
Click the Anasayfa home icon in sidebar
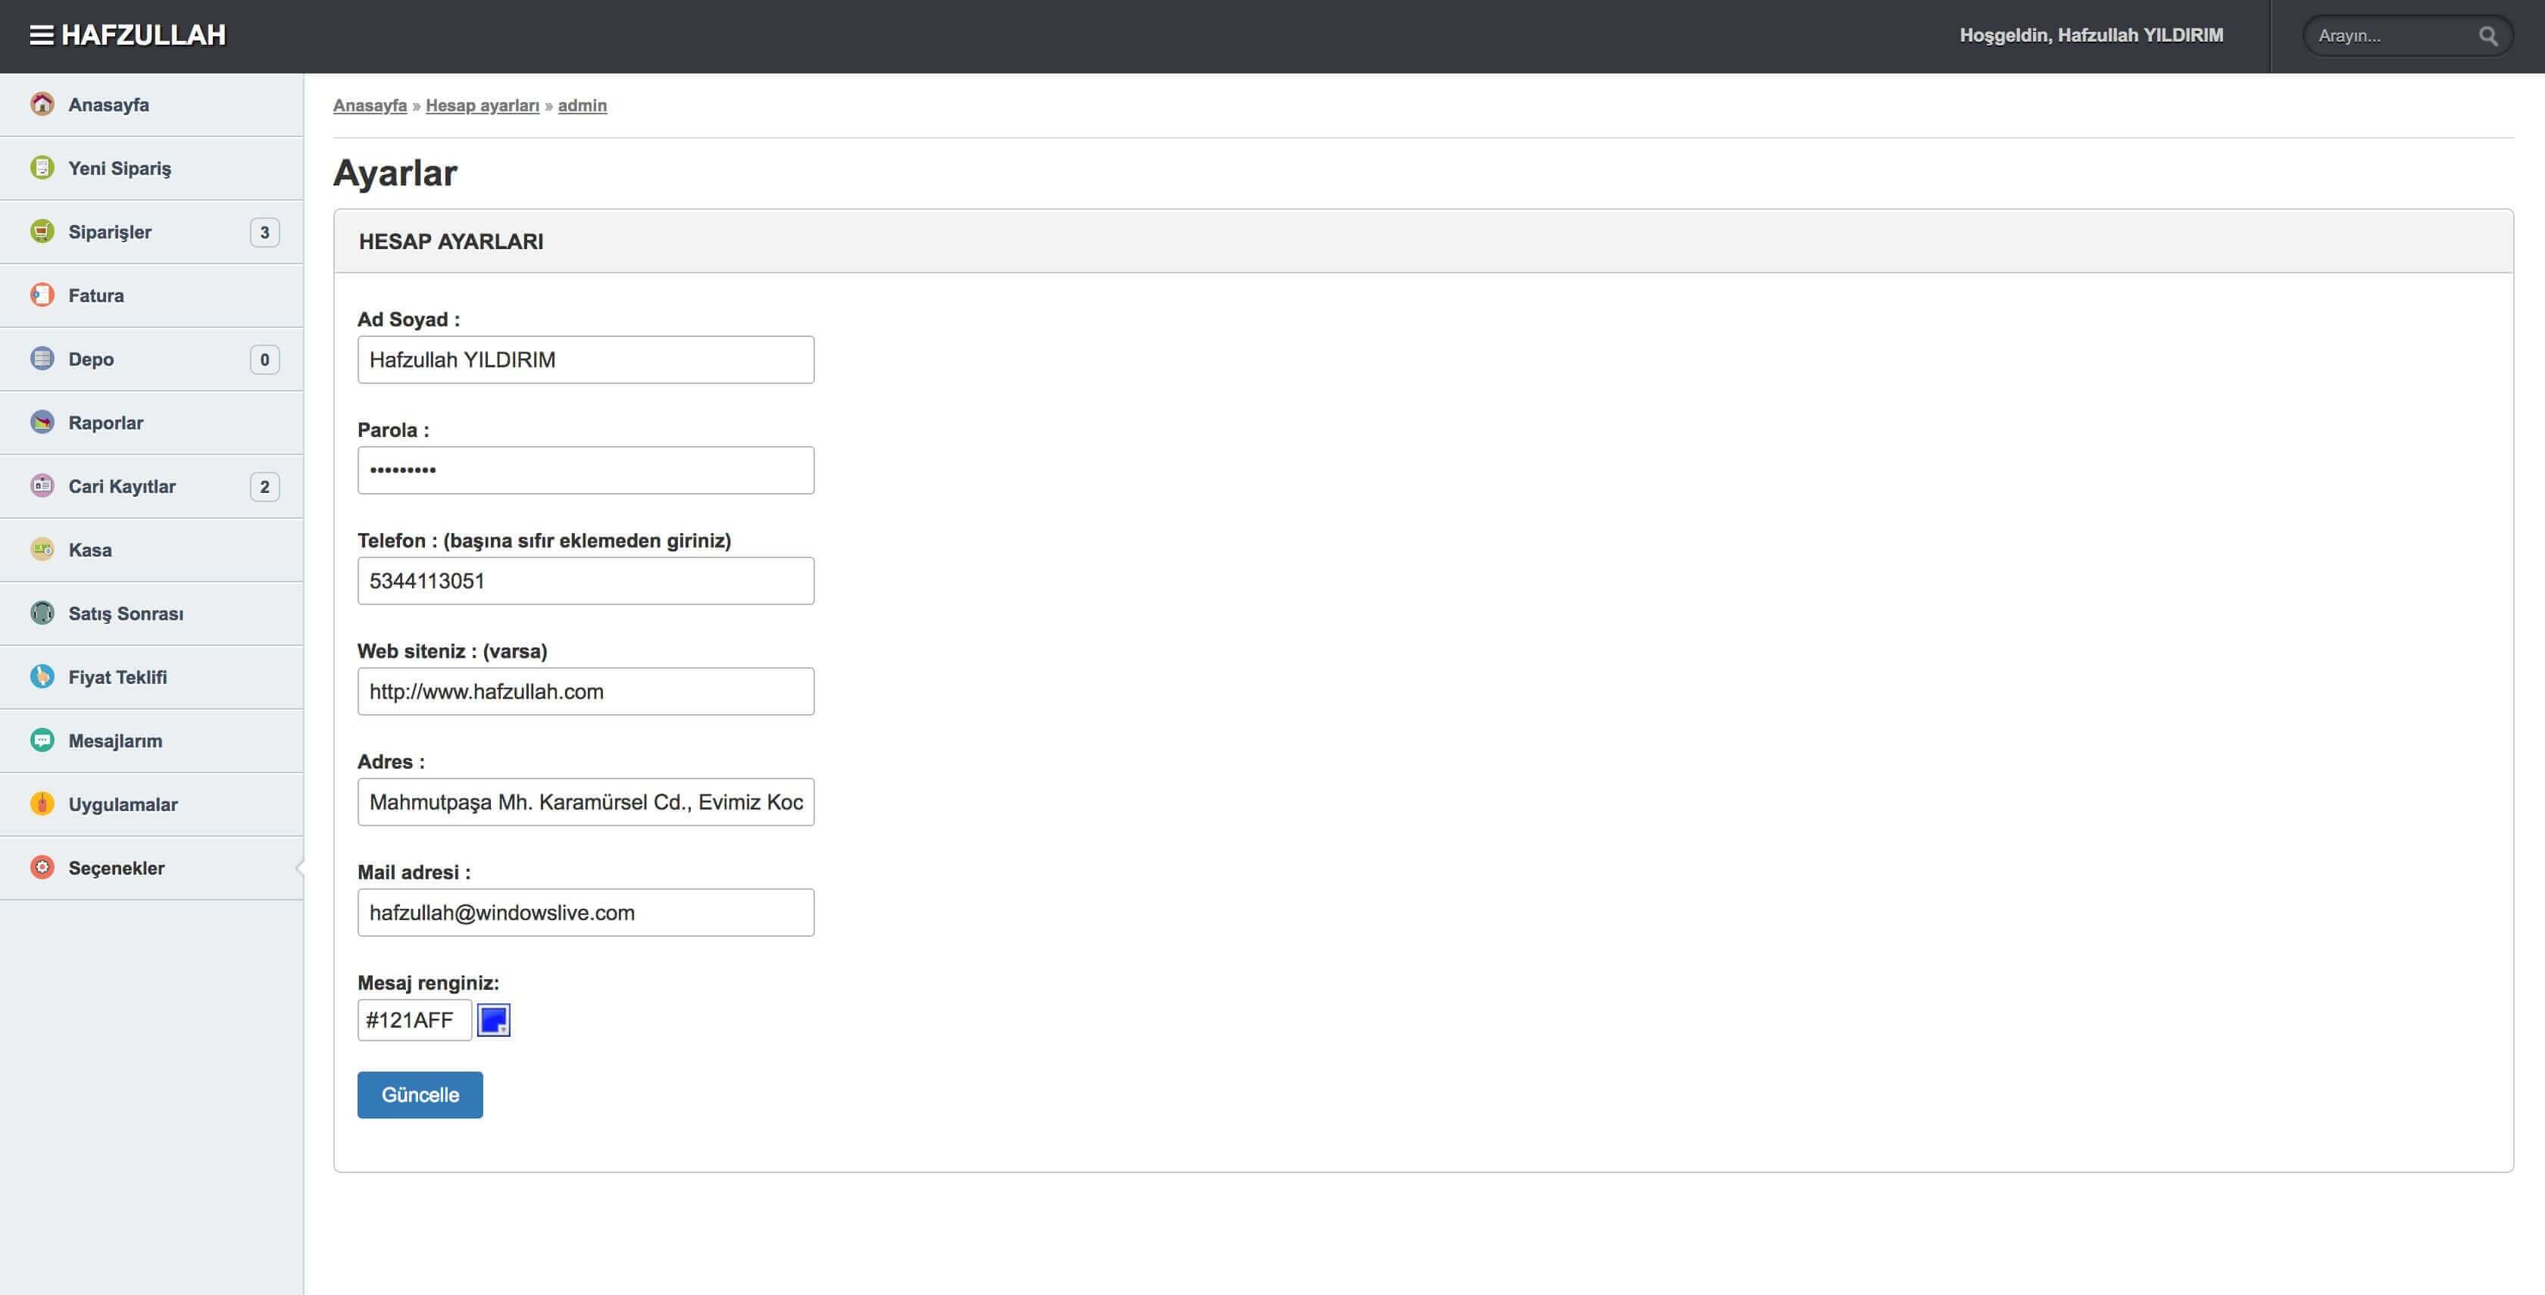42,104
